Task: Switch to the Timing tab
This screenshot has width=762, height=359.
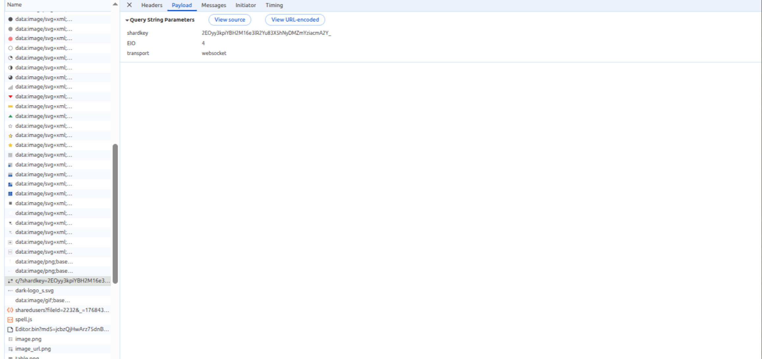Action: [274, 5]
